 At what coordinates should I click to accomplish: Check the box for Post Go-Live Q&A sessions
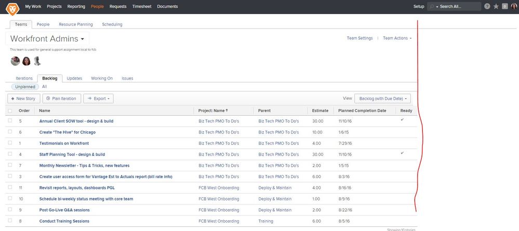(x=10, y=210)
